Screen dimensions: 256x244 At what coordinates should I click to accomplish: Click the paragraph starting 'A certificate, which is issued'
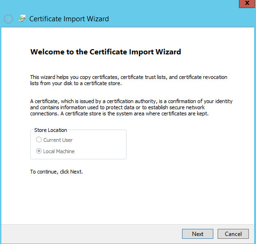(x=131, y=107)
